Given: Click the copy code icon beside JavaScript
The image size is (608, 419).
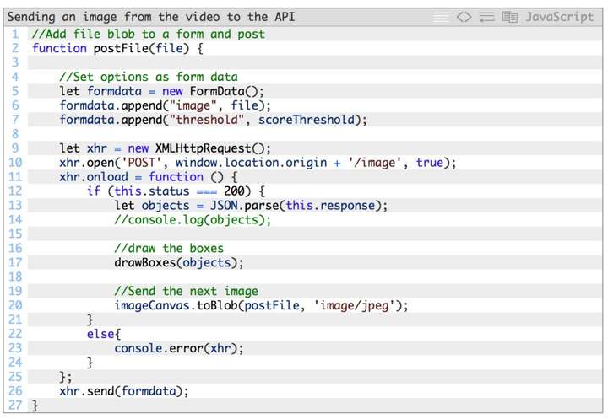Looking at the screenshot, I should point(509,17).
